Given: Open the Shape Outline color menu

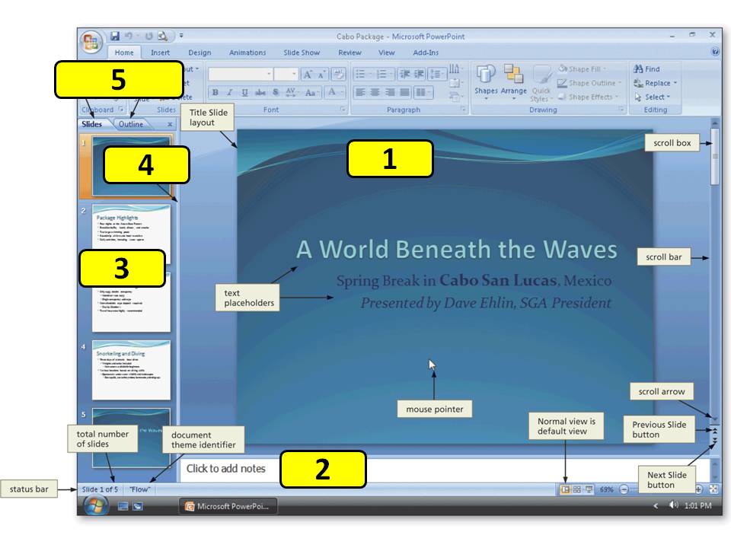Looking at the screenshot, I should pos(589,83).
